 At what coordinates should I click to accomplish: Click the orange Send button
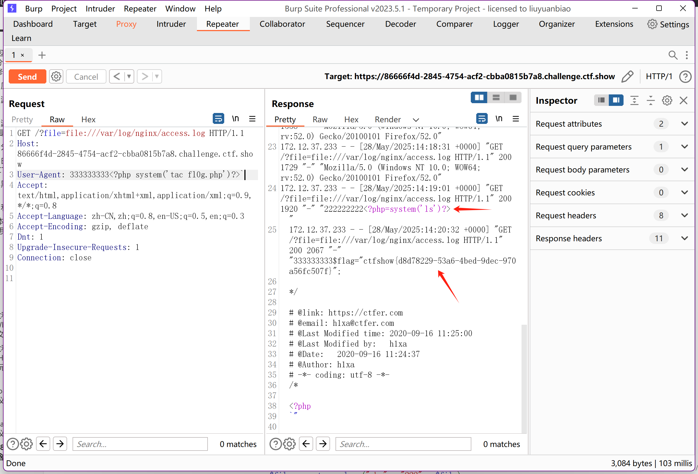(x=27, y=77)
